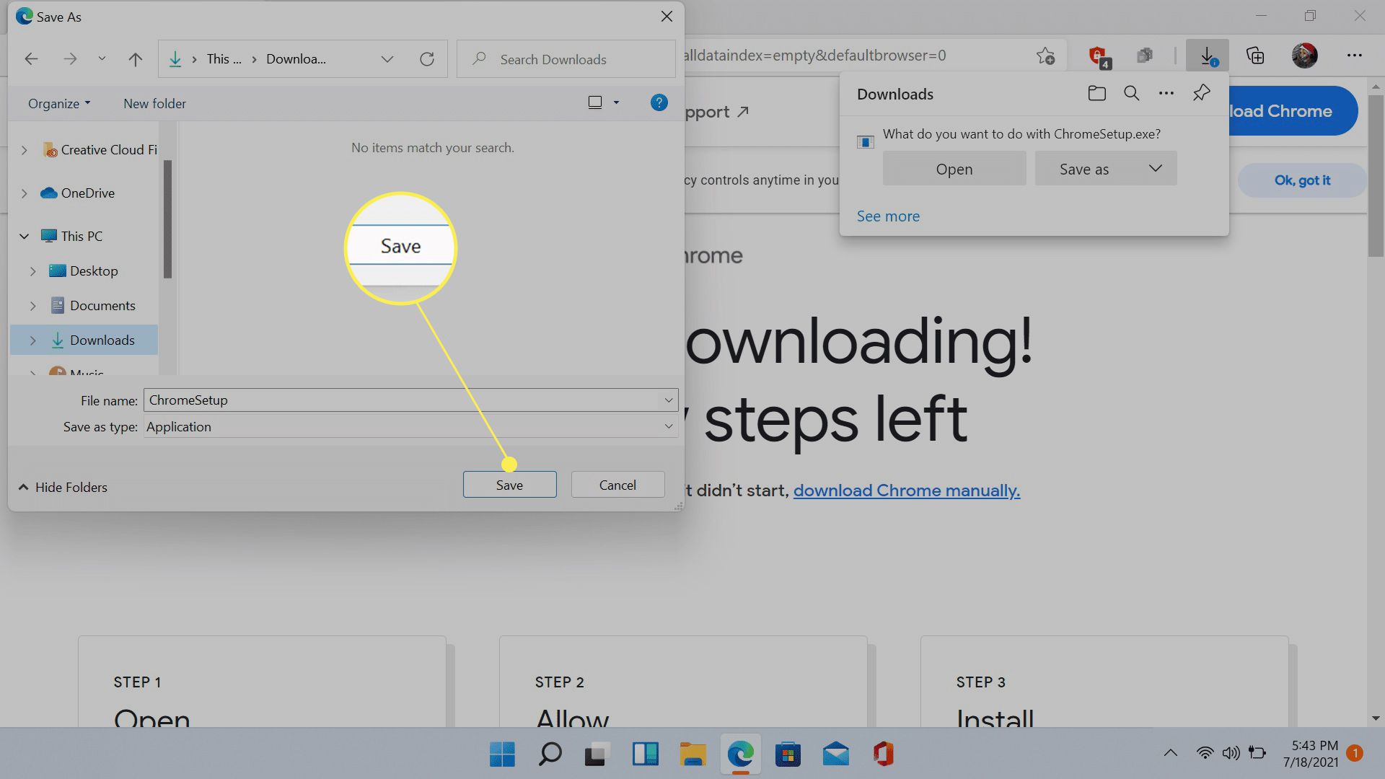This screenshot has height=779, width=1385.
Task: Close the Save As dialog
Action: click(x=667, y=17)
